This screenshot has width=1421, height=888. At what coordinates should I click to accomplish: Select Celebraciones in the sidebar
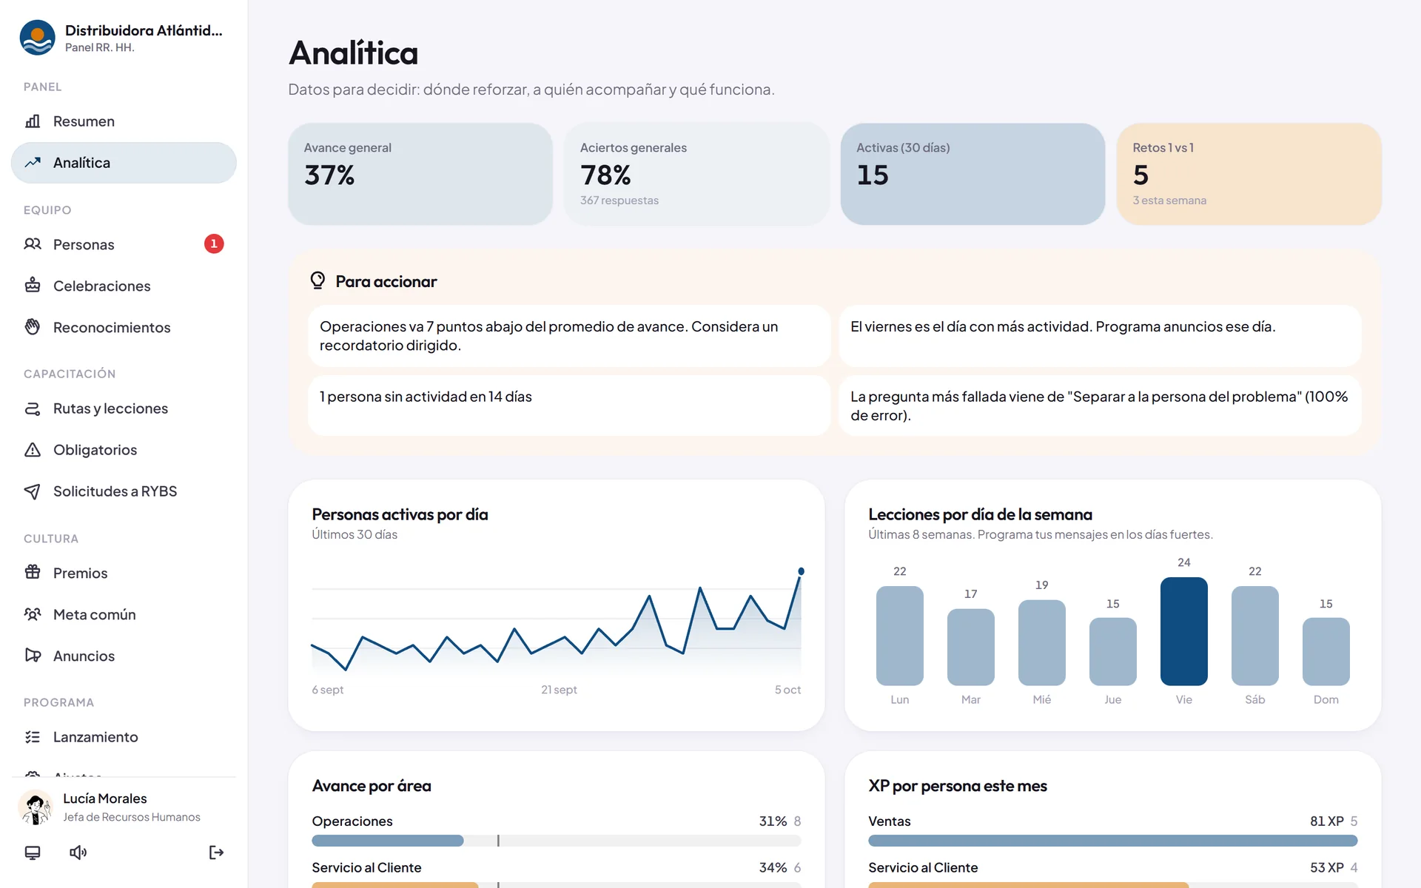124,286
